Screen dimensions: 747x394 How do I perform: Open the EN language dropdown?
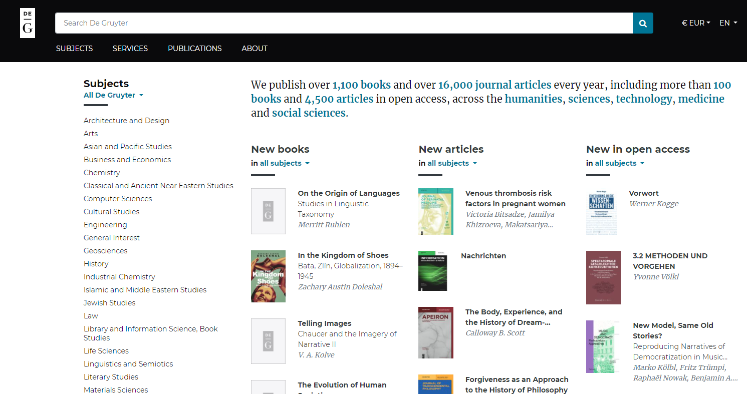tap(728, 23)
